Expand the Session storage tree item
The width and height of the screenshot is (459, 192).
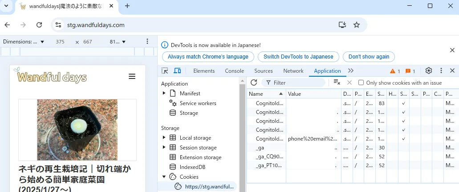164,147
